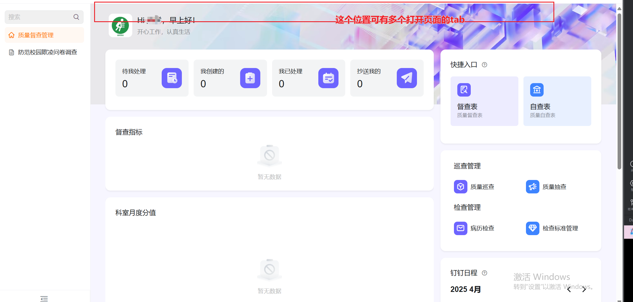Click the 督查指标 section heading

(129, 132)
